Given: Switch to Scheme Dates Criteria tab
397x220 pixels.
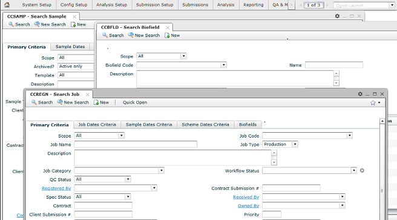Looking at the screenshot, I should 205,125.
